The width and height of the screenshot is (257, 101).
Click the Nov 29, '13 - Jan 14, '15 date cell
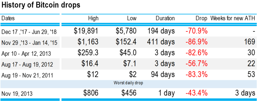[29, 43]
